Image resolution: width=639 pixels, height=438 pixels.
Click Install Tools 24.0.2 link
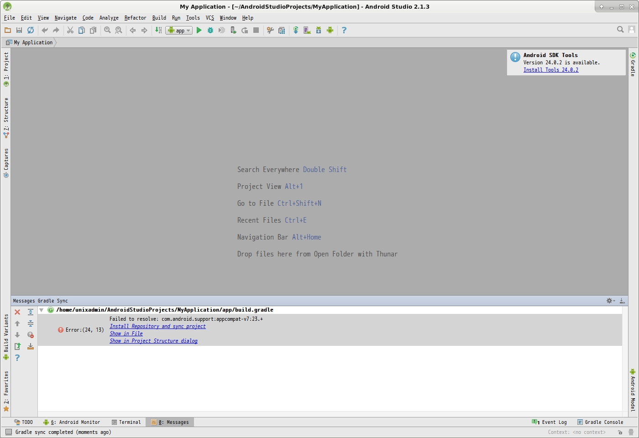(x=550, y=70)
